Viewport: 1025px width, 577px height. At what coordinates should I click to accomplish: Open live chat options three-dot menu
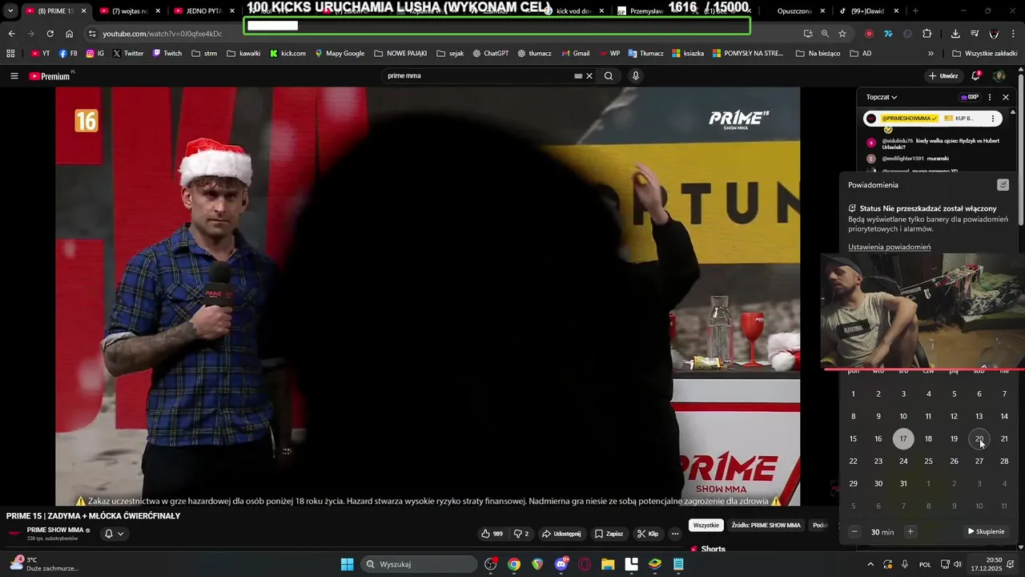pyautogui.click(x=990, y=97)
